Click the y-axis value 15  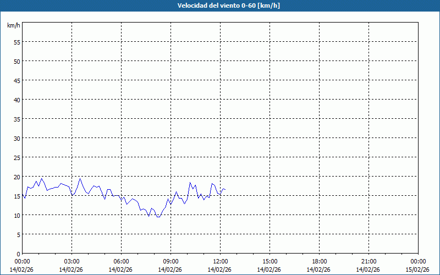(17, 196)
